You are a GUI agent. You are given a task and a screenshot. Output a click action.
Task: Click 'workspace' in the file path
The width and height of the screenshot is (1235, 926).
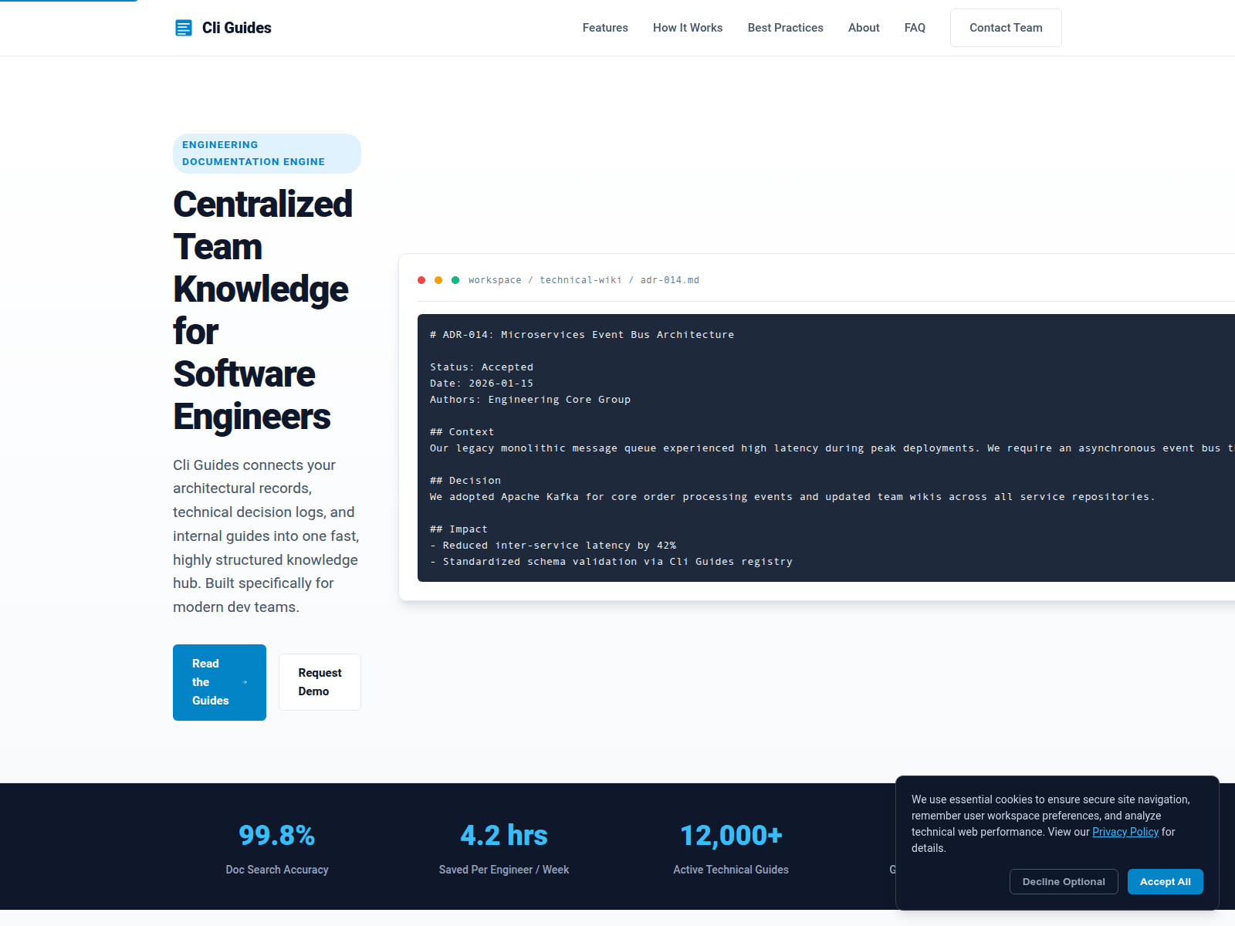[495, 280]
